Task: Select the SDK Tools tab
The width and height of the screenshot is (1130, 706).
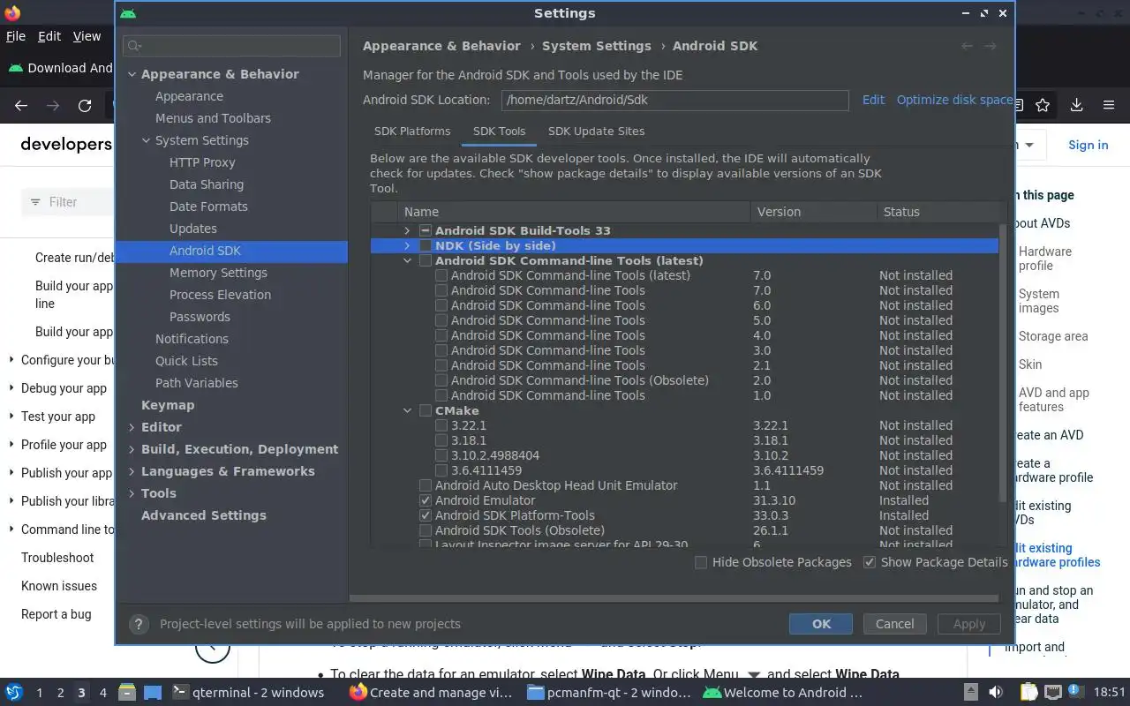Action: pos(499,131)
